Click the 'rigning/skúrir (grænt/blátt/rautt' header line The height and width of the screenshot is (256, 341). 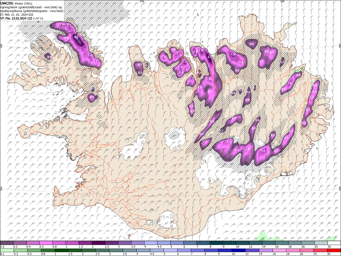pos(31,7)
